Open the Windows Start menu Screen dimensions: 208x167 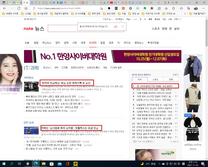4,164
